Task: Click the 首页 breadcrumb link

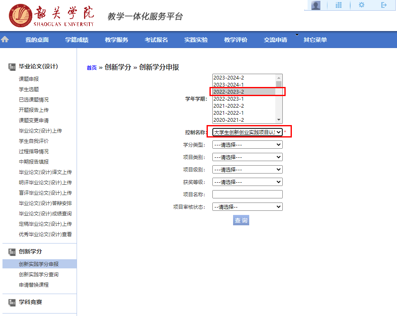Action: point(91,68)
